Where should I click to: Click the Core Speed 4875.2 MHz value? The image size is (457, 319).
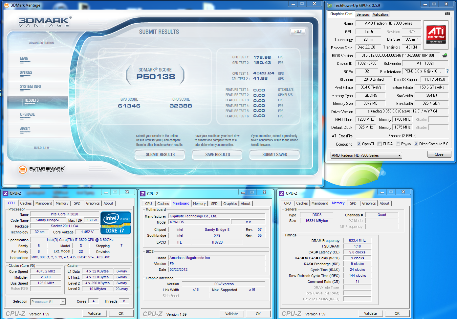pos(46,271)
